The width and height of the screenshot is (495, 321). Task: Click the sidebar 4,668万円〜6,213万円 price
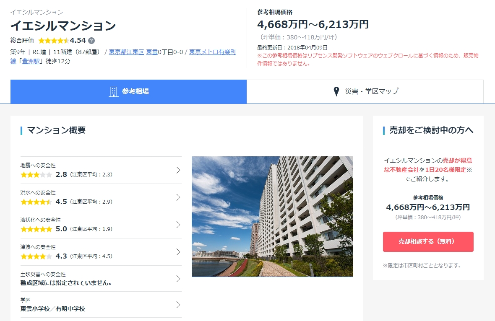point(428,207)
